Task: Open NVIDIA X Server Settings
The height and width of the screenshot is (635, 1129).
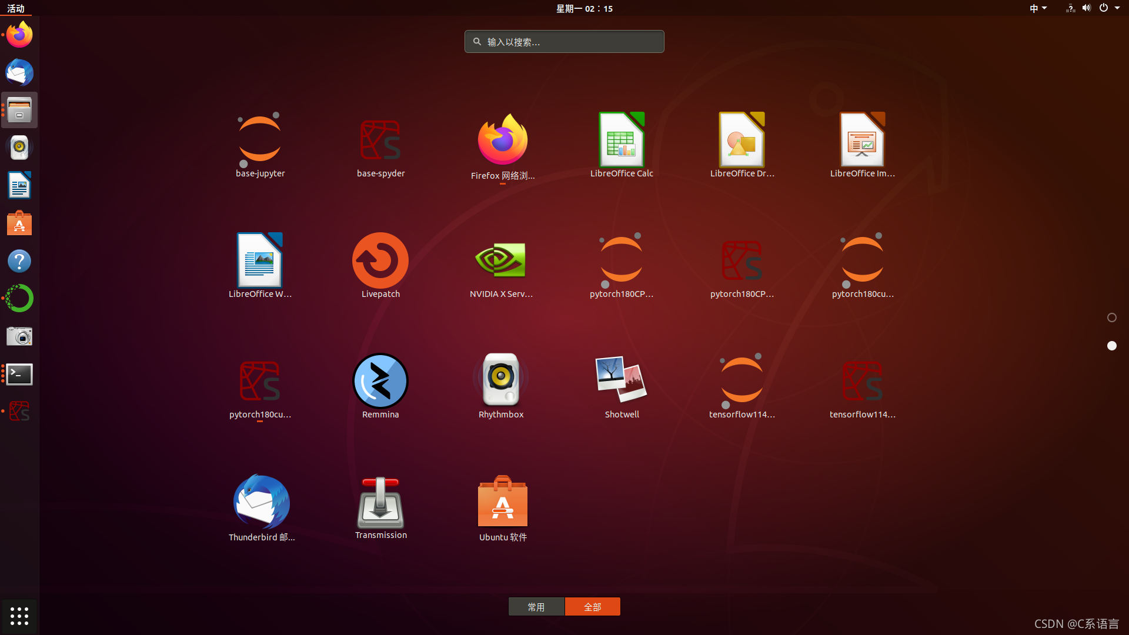Action: 501,266
